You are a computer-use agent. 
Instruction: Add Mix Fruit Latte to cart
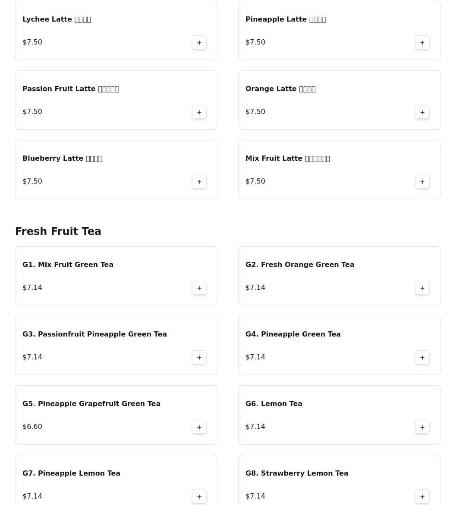click(x=422, y=182)
